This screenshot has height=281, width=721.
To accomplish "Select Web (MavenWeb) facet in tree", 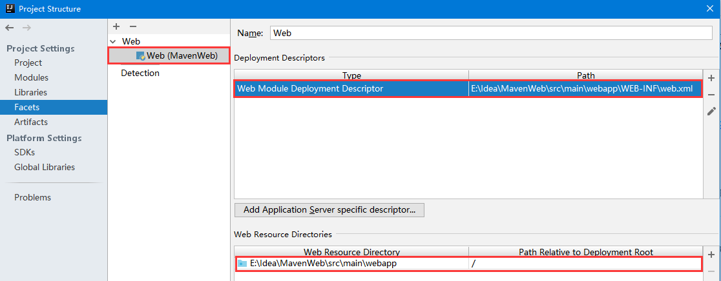I will pyautogui.click(x=168, y=56).
